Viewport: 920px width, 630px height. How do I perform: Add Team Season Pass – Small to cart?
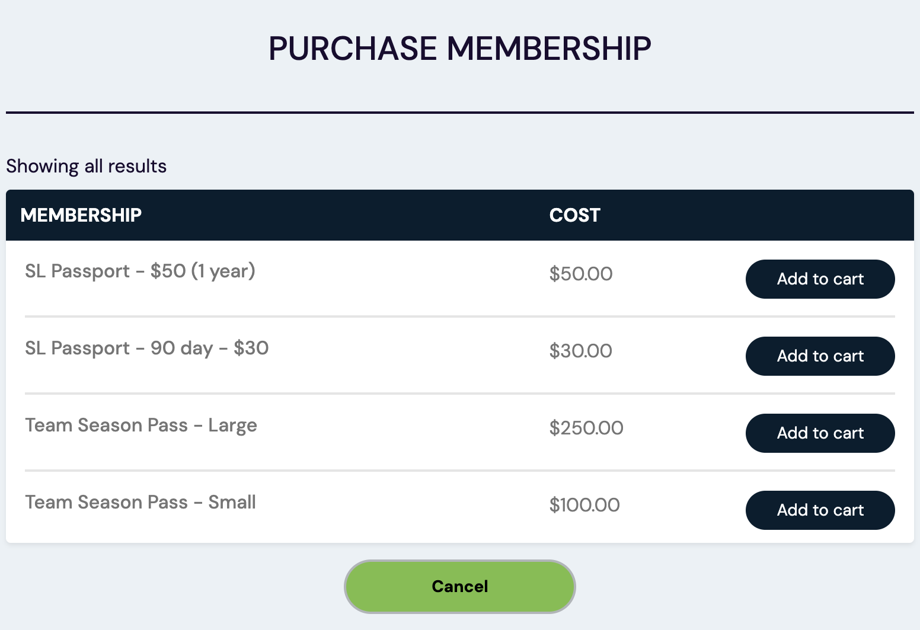coord(820,510)
